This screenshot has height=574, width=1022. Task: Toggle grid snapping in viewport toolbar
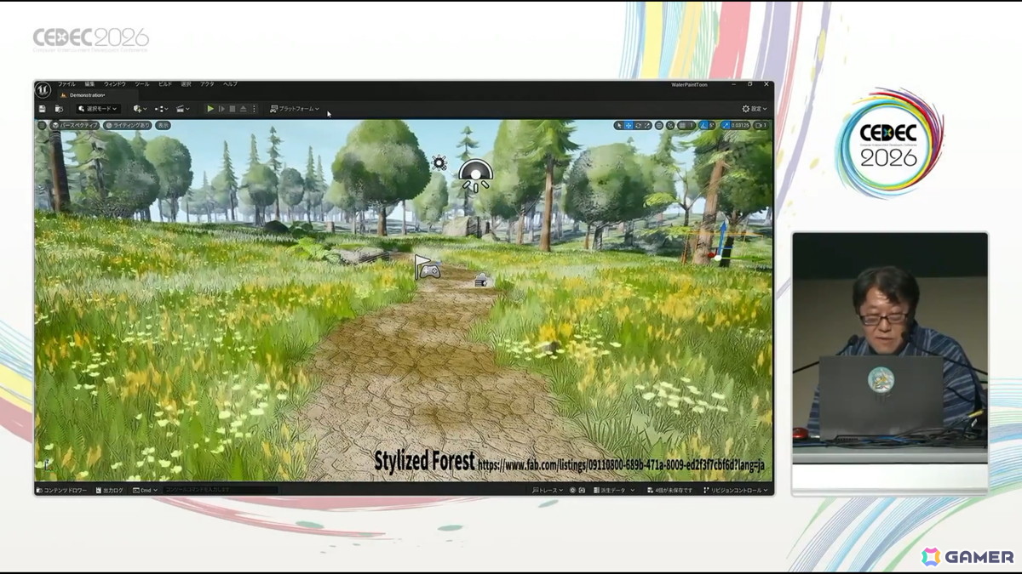point(682,126)
